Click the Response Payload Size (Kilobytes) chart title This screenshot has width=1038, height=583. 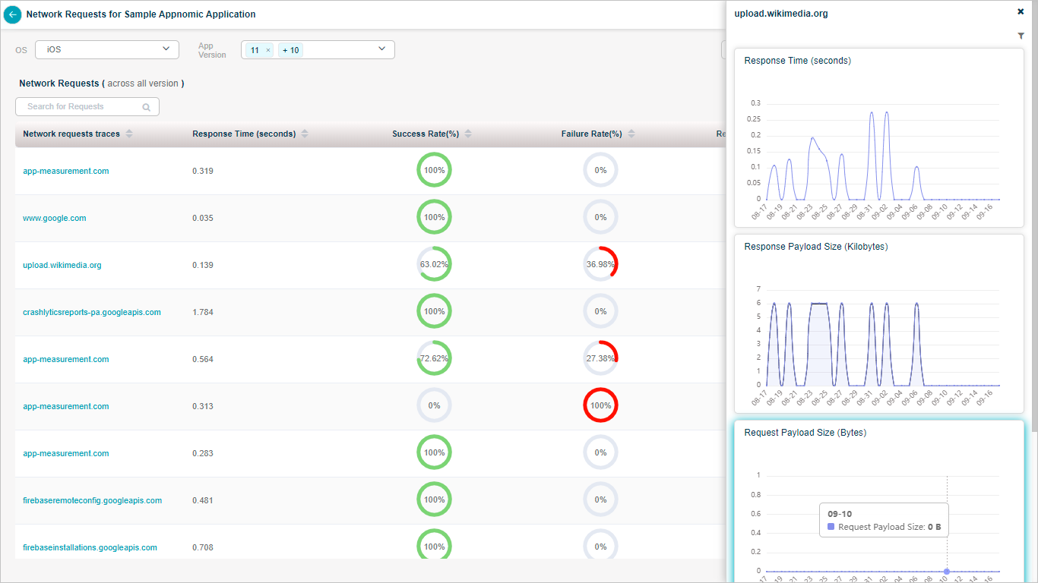pos(816,247)
